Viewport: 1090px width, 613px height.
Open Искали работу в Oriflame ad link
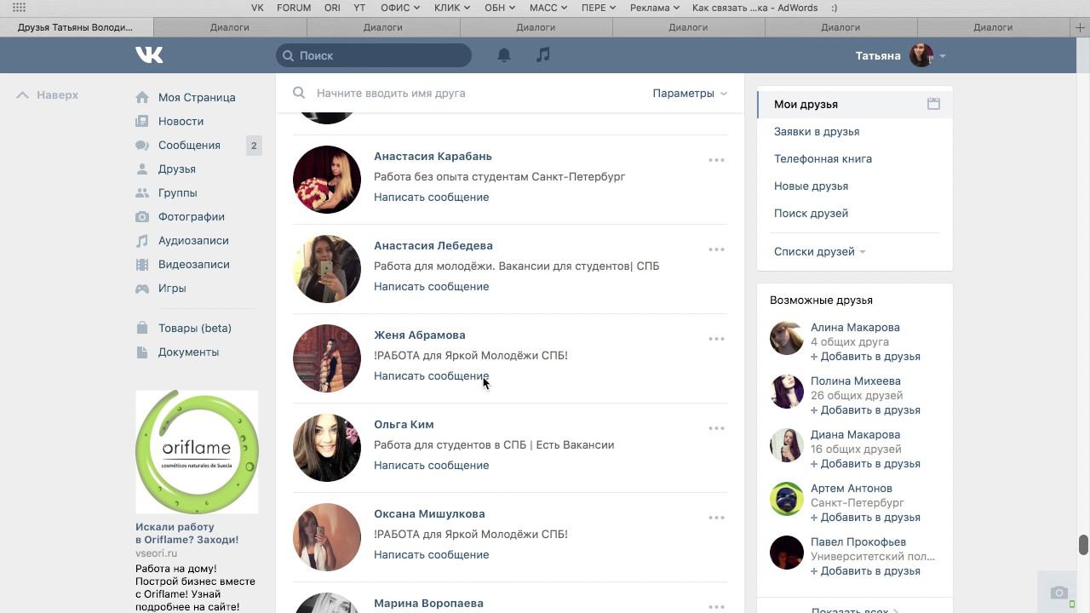point(186,533)
